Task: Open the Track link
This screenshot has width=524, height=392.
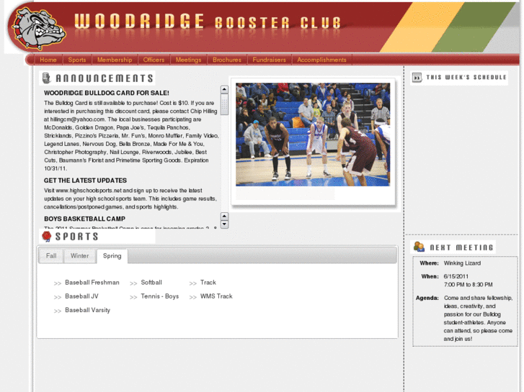Action: pyautogui.click(x=208, y=283)
